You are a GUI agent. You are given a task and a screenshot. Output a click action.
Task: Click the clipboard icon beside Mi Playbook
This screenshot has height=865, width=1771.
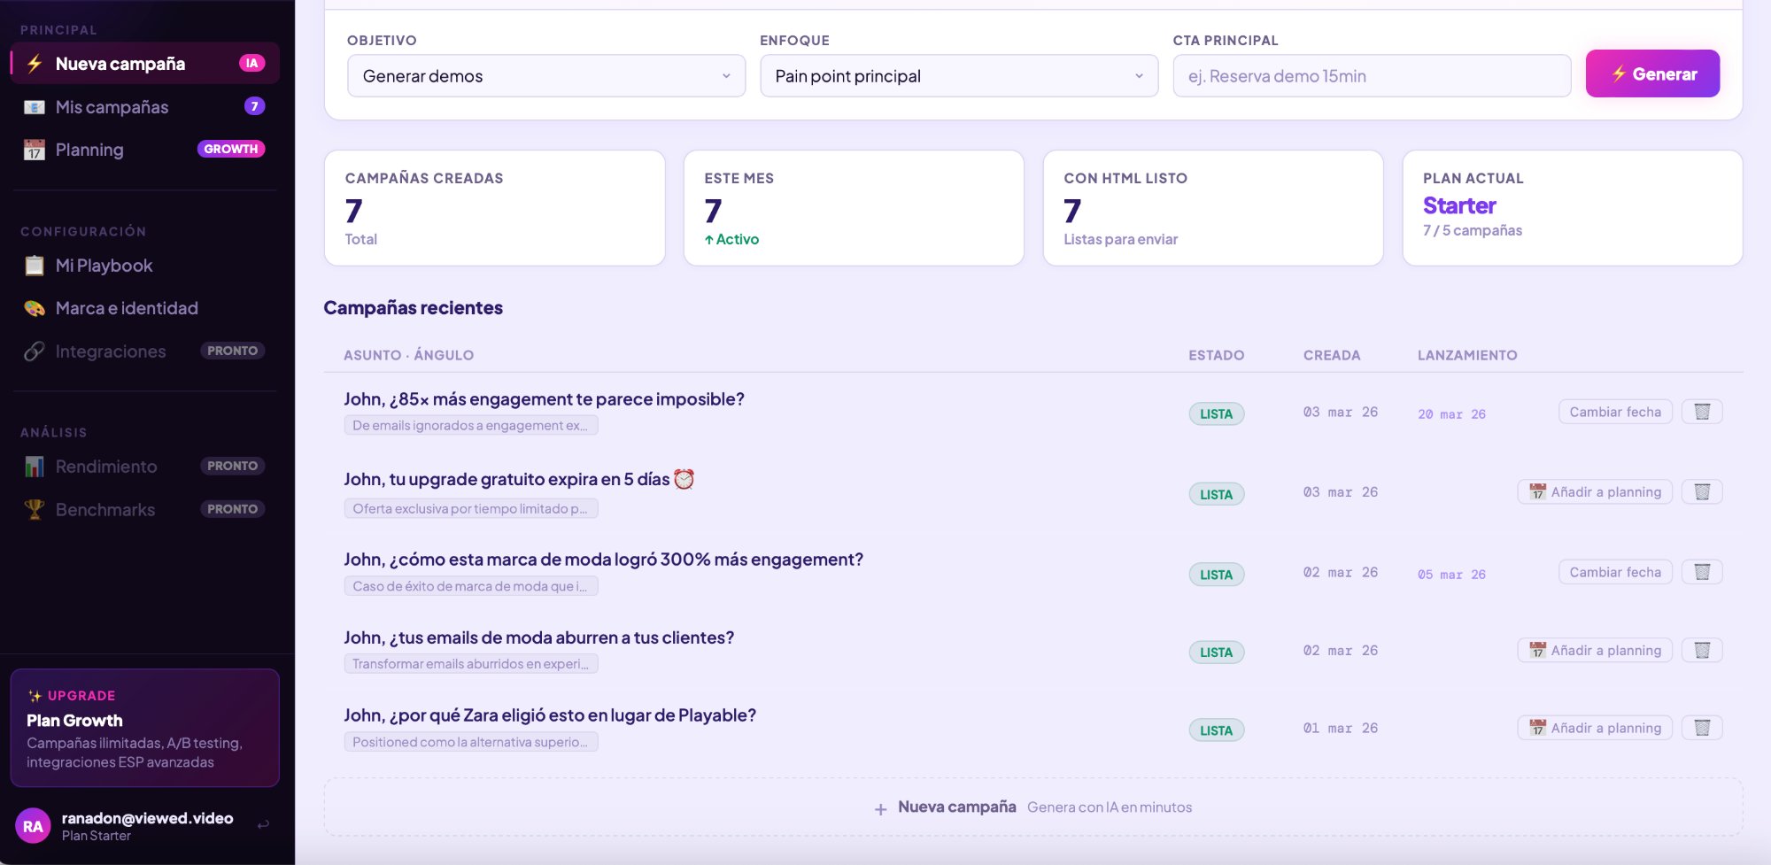pos(35,266)
